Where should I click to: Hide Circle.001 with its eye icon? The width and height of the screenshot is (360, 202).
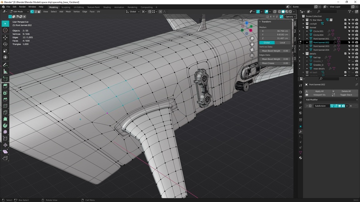click(x=353, y=31)
